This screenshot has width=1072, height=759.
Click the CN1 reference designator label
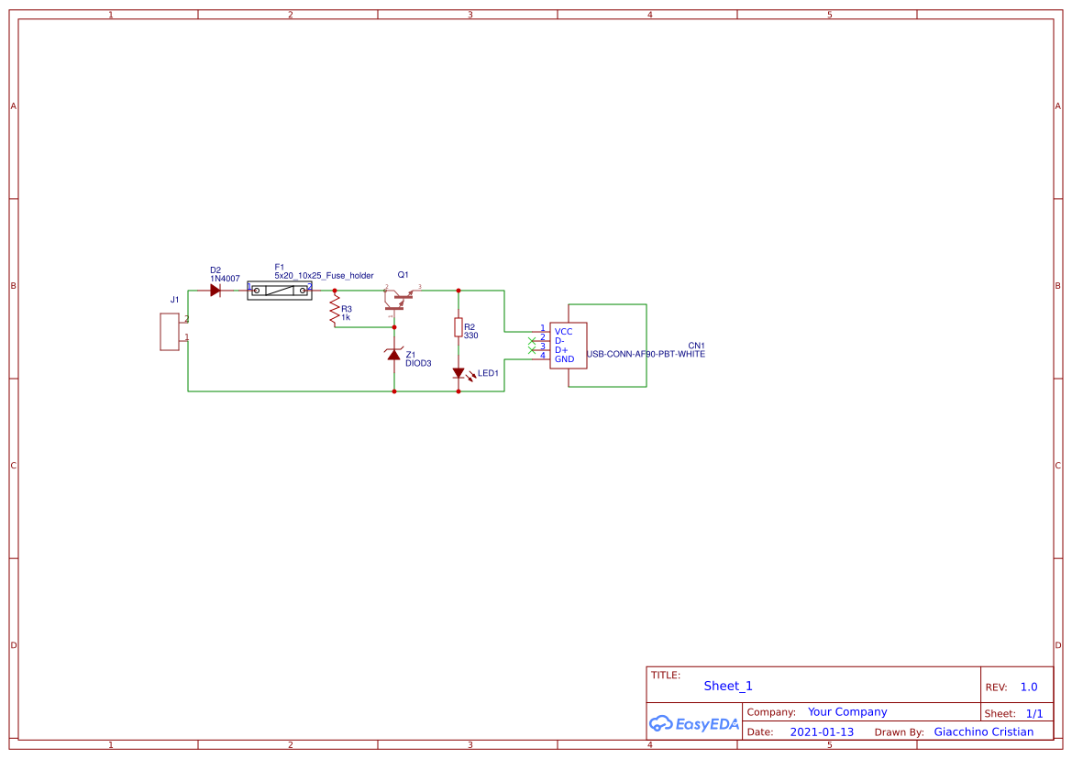[695, 346]
